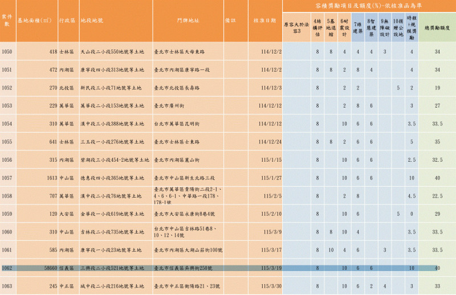Select land parcel 康寧段四小段313地號等土地

point(112,69)
